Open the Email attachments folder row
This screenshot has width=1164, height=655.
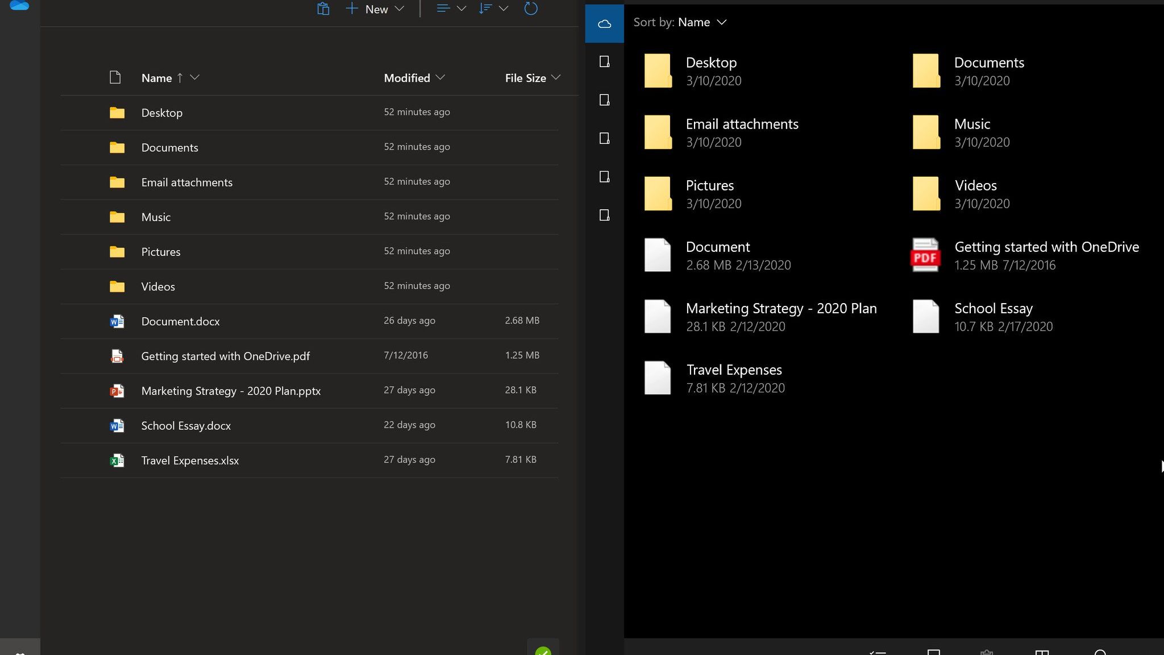pos(309,182)
